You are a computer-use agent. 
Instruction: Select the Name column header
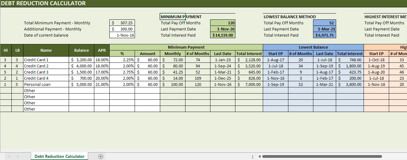pos(46,50)
